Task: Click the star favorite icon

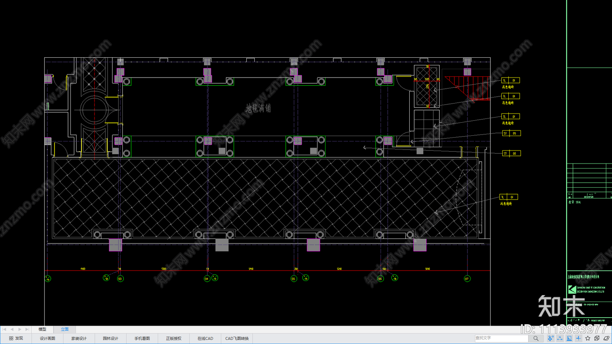Action: [588, 338]
